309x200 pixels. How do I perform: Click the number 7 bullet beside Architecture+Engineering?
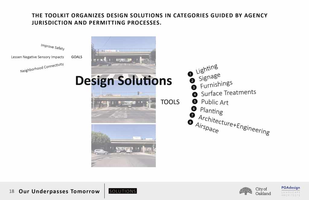pos(192,115)
